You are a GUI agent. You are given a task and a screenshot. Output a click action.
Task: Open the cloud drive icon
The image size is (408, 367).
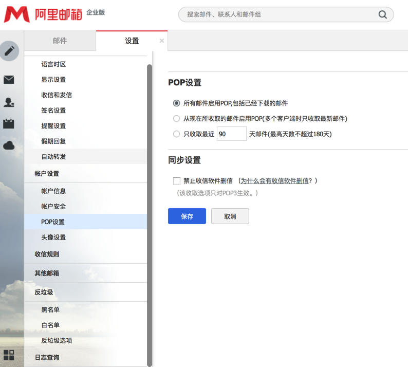pos(9,145)
